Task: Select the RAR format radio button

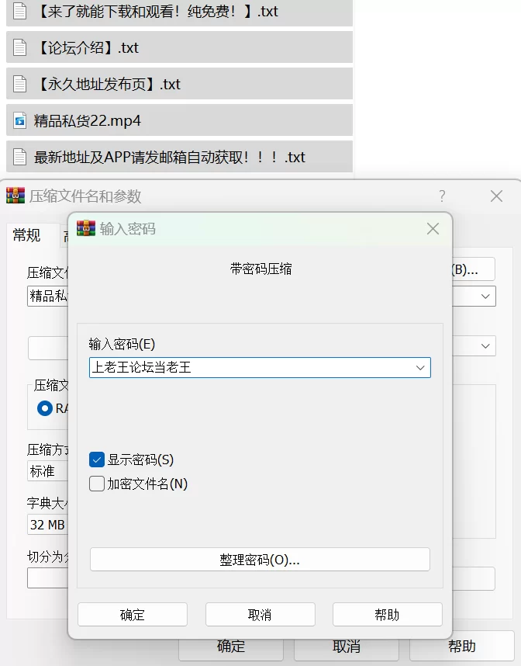Action: point(45,408)
